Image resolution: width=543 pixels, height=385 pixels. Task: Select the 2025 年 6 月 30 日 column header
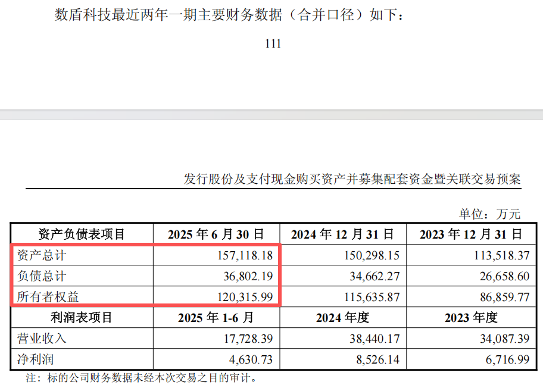click(216, 234)
